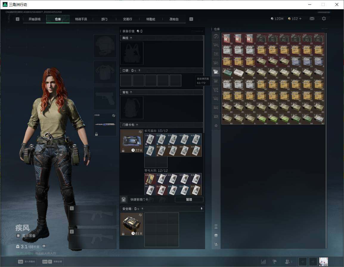Open the weight details list icon
This screenshot has height=267, width=344.
point(44,246)
